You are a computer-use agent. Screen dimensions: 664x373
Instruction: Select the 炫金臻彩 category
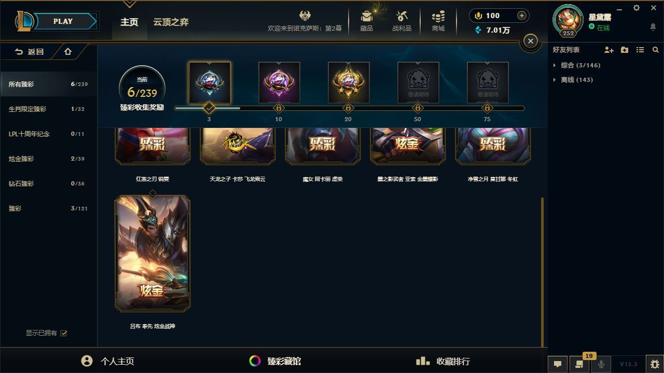48,159
